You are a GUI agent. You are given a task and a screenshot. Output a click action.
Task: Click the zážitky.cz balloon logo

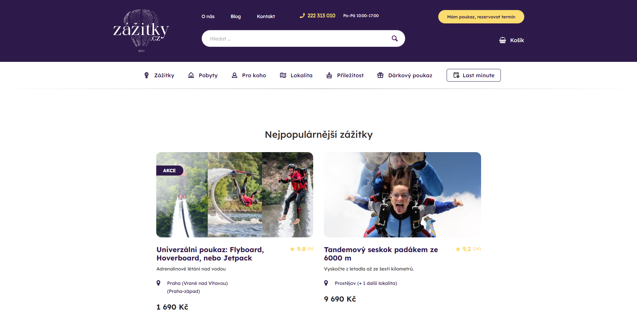click(x=141, y=30)
